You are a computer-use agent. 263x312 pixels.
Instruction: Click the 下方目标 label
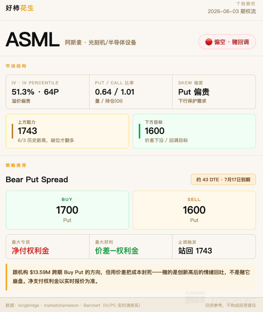point(153,122)
